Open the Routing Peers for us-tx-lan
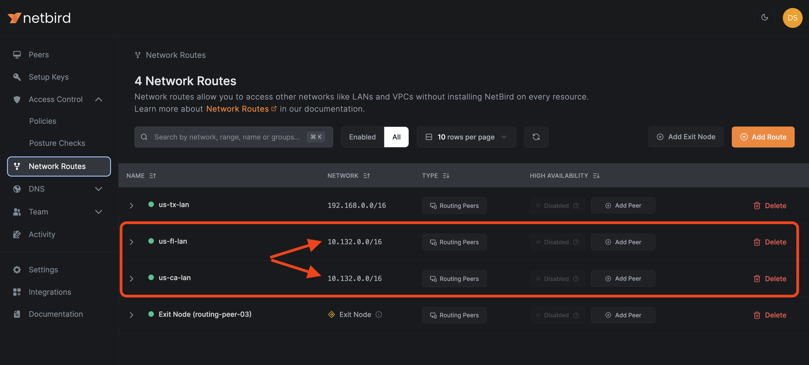 tap(454, 205)
